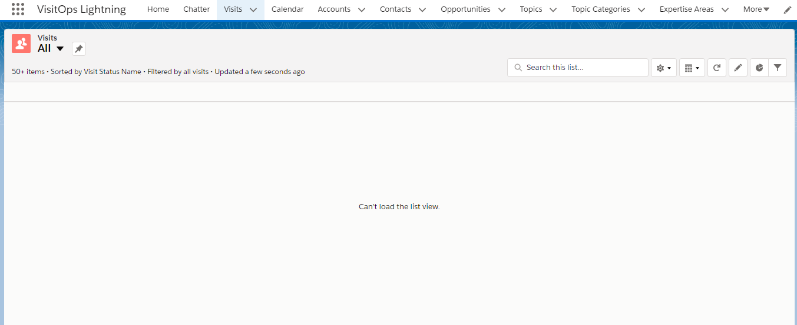Click the Visits object icon
797x325 pixels.
21,43
